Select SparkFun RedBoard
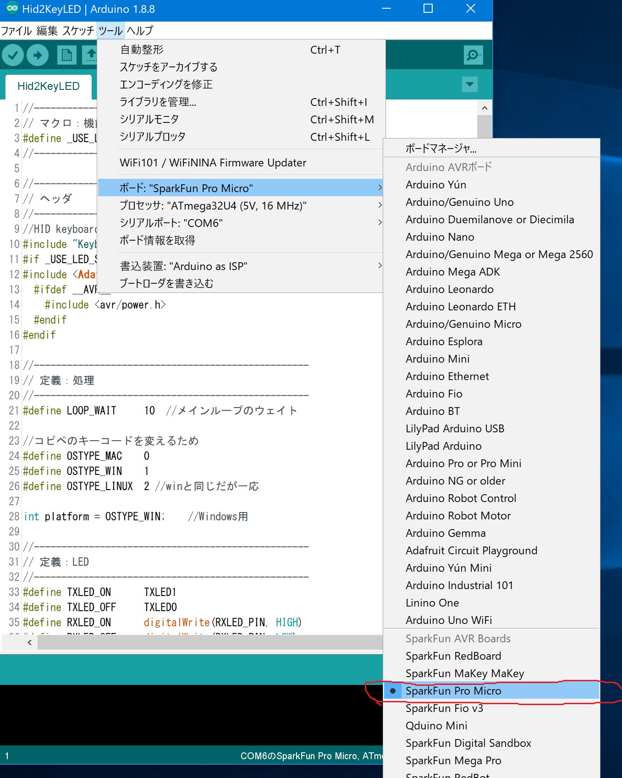 (x=491, y=656)
